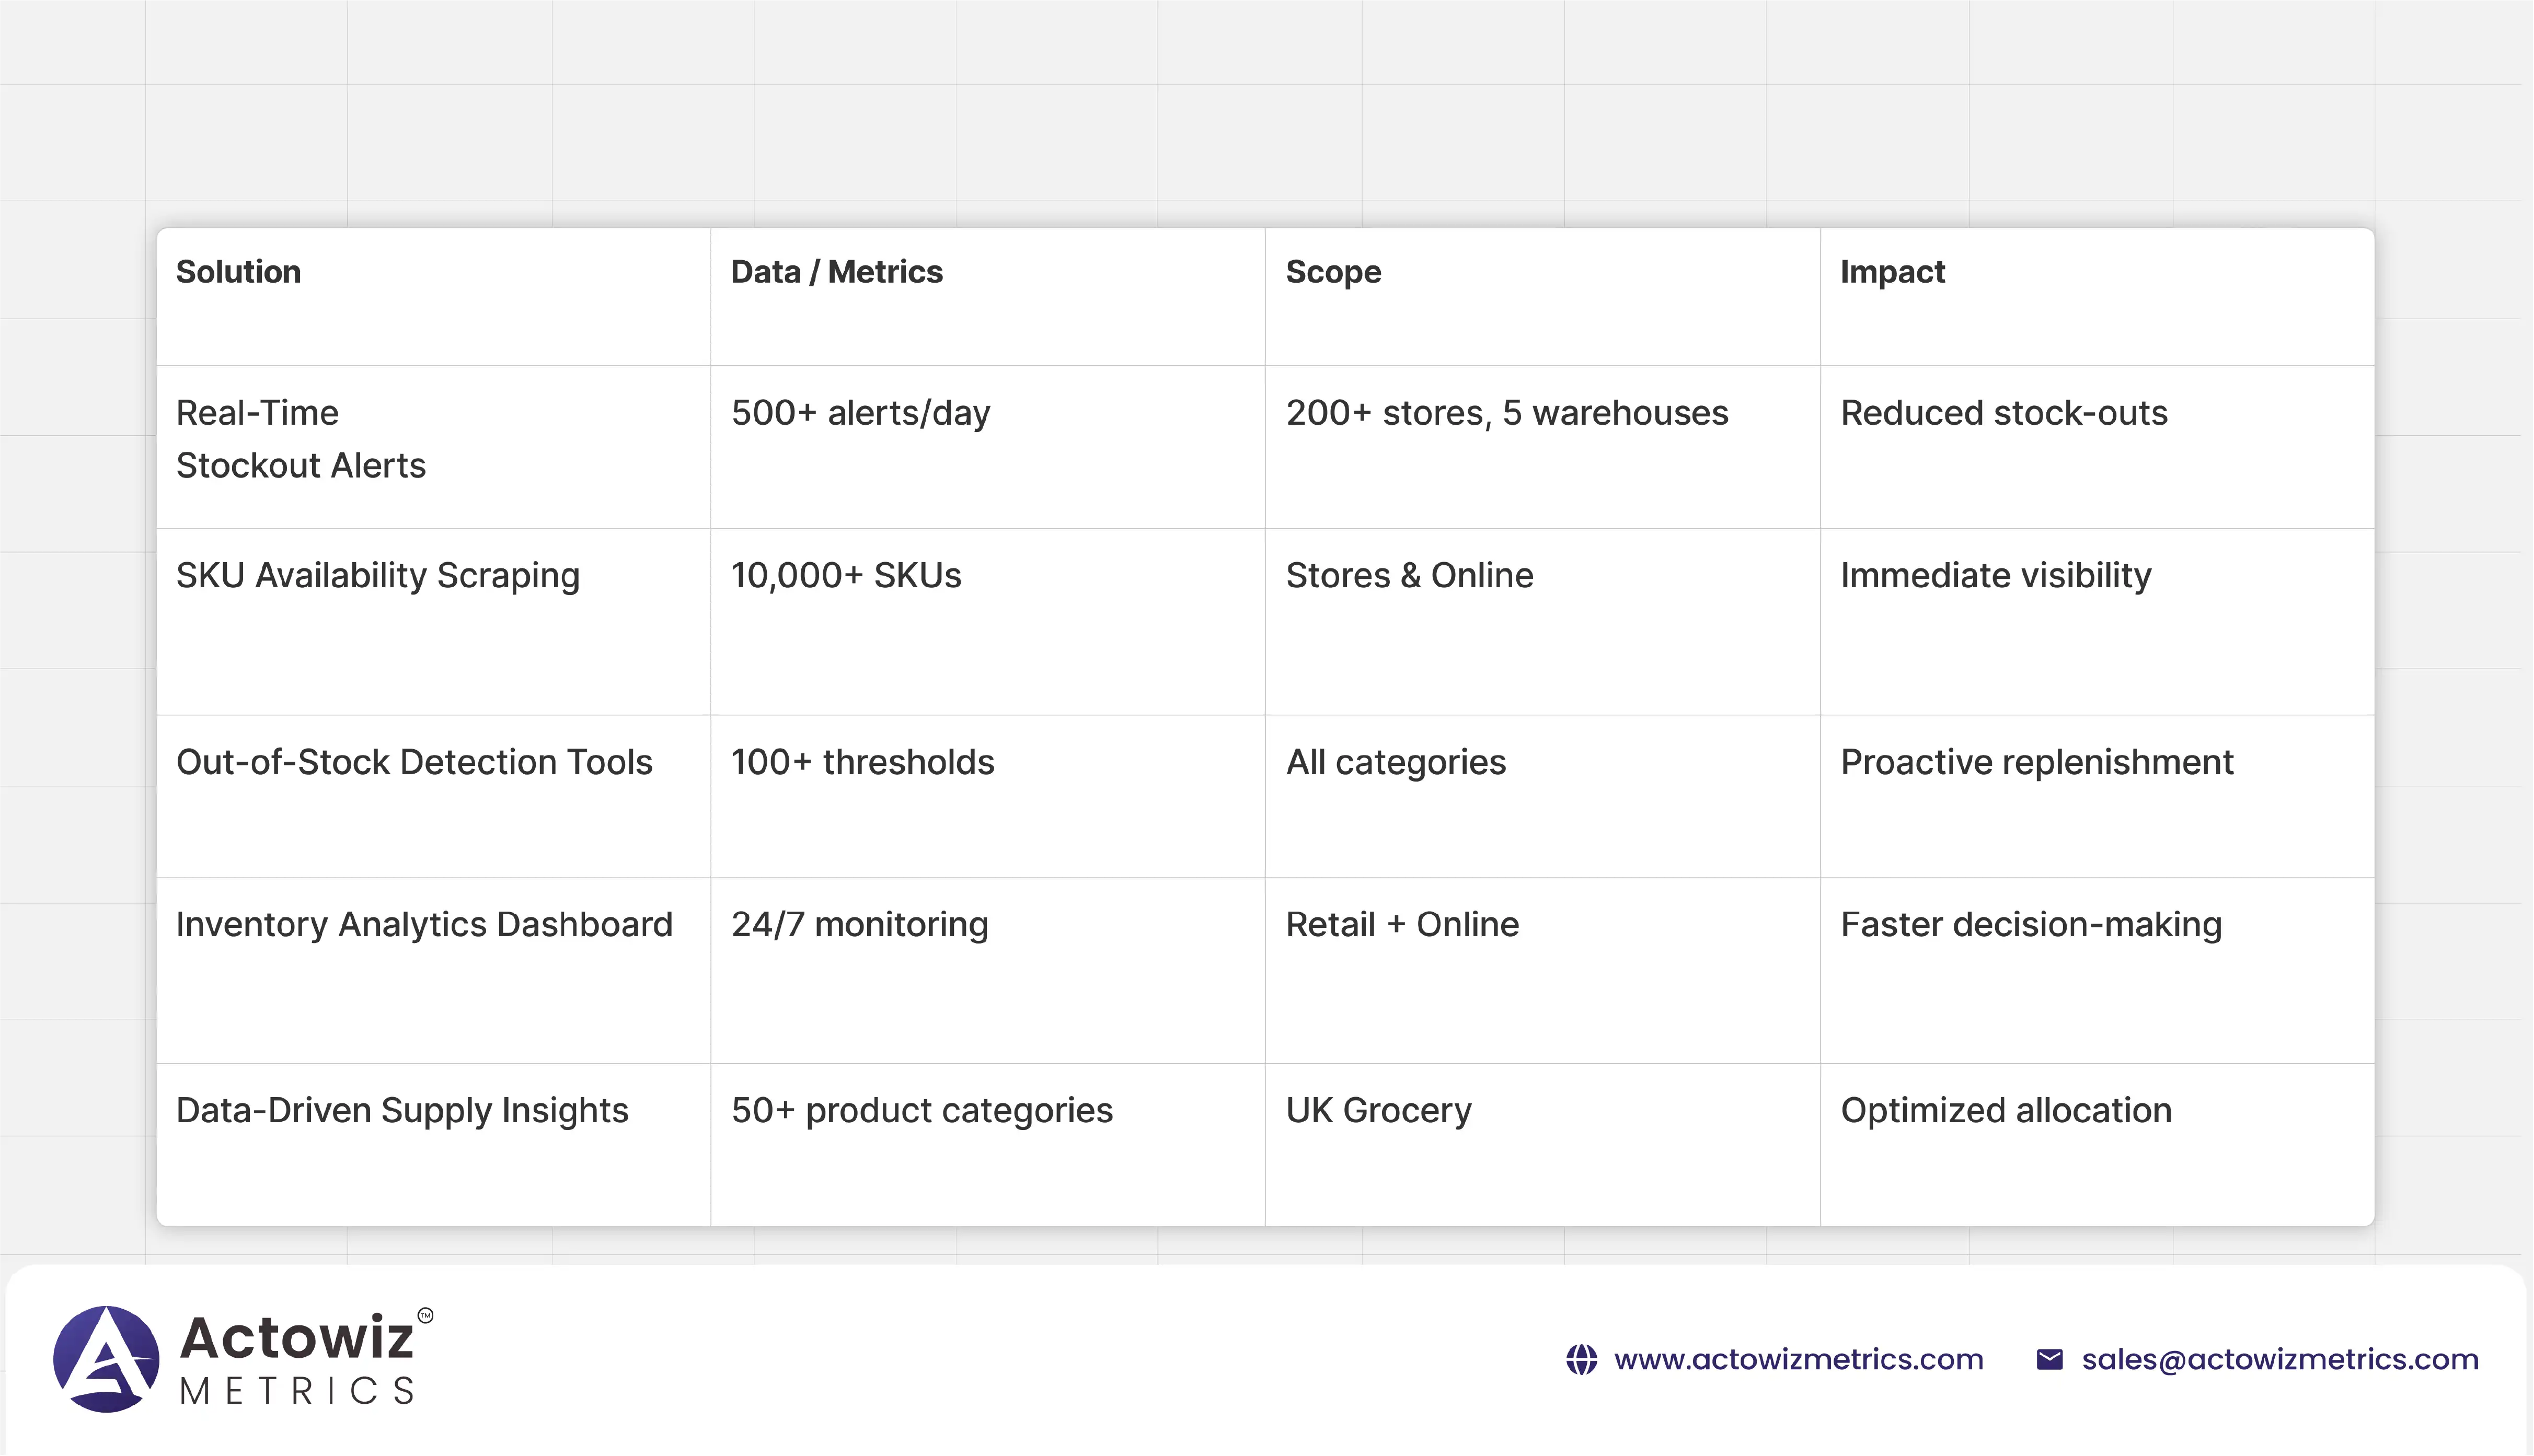Click the 500+ alerts/day cell

pyautogui.click(x=860, y=413)
